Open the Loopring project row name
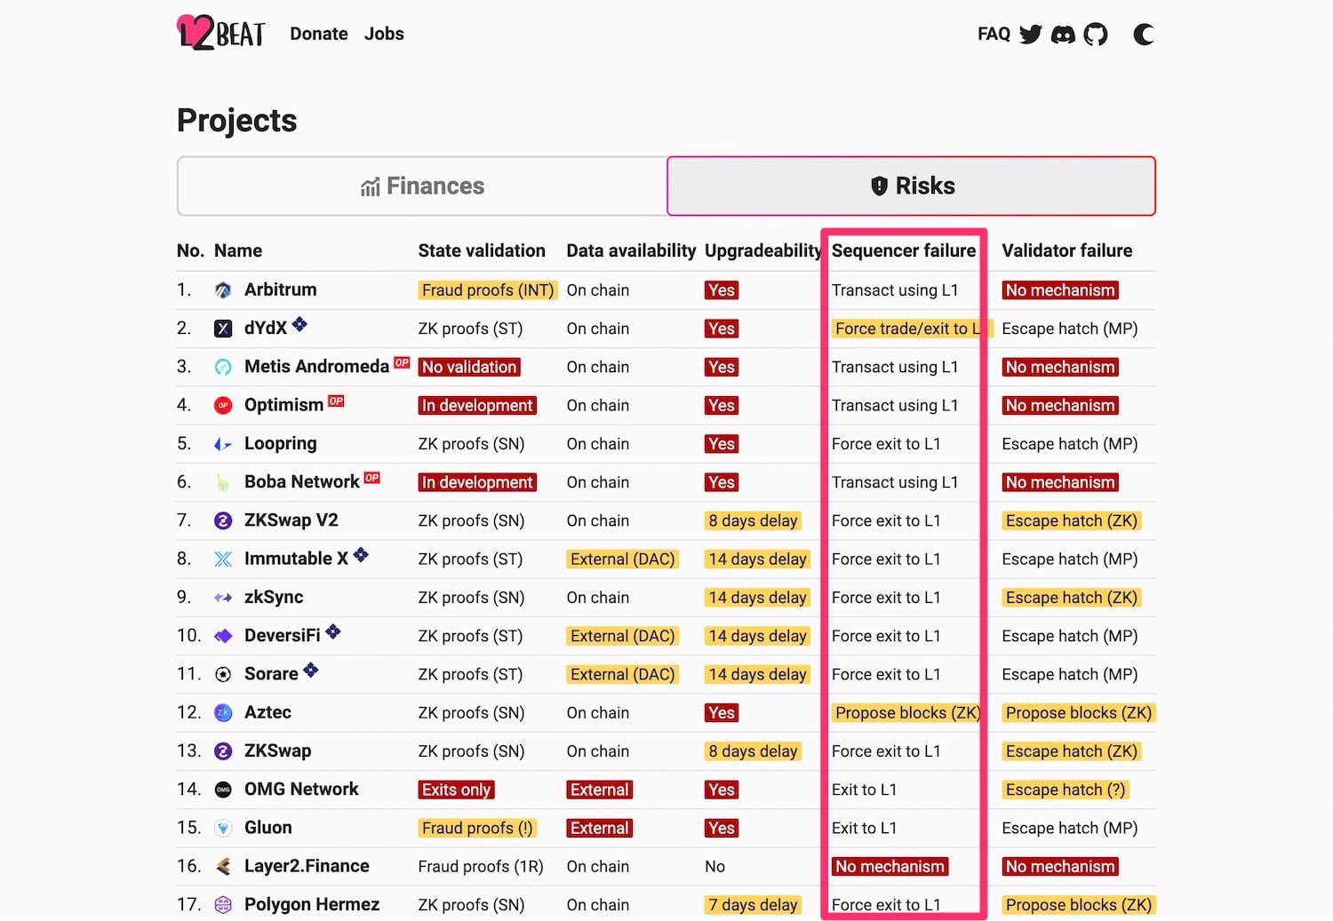This screenshot has width=1333, height=921. click(281, 443)
